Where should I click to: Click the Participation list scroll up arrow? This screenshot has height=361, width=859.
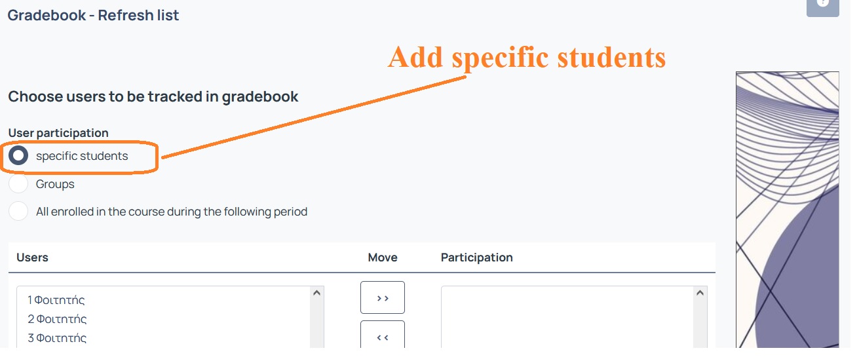[x=700, y=293]
